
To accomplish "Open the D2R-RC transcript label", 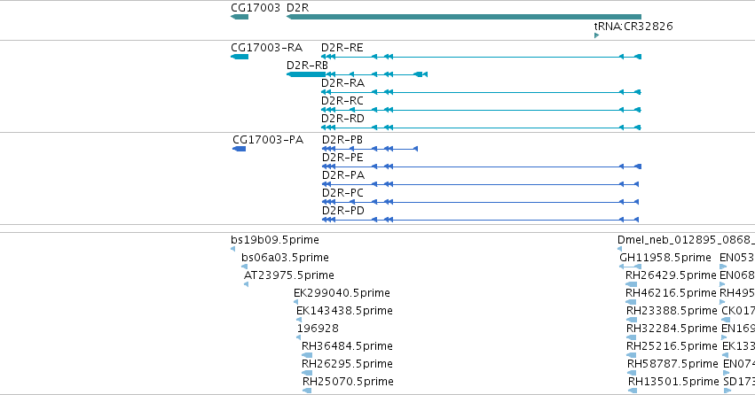I will 342,101.
